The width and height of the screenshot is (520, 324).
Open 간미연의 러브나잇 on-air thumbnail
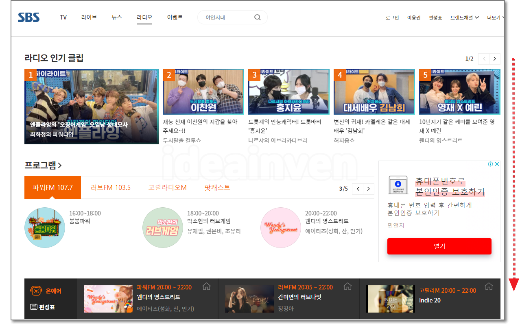tap(249, 299)
